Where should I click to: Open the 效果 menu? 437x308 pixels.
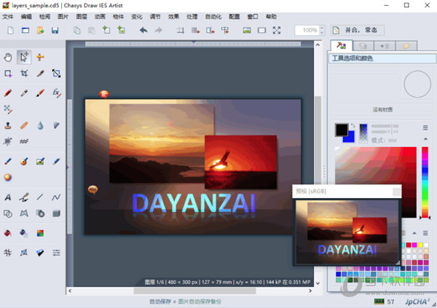pyautogui.click(x=173, y=17)
